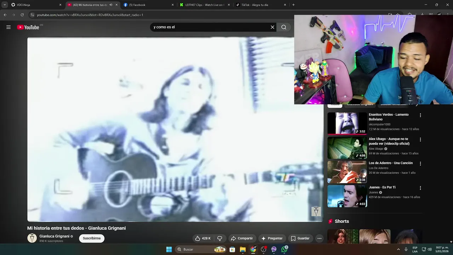453x255 pixels.
Task: Share the video via Compartir
Action: coord(242,238)
